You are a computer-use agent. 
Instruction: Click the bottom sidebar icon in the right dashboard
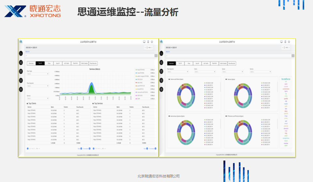pos(161,89)
